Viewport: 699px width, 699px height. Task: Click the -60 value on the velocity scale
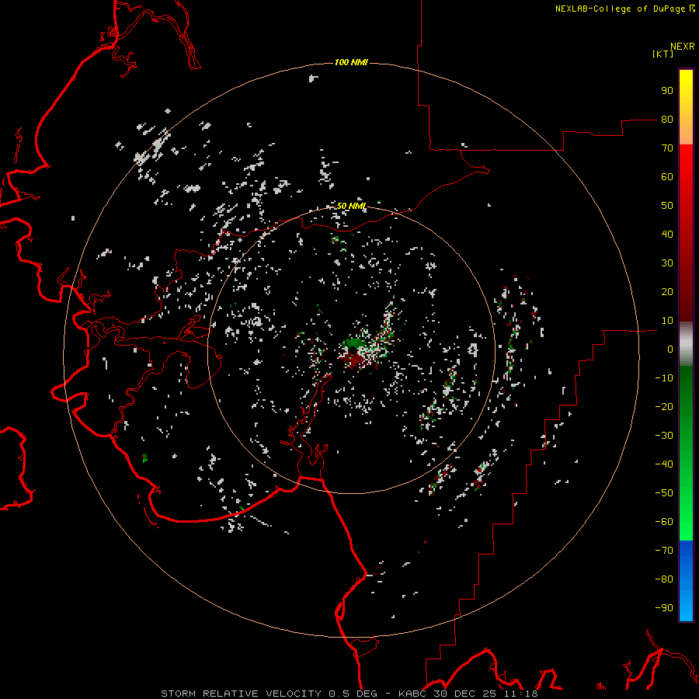tap(664, 522)
